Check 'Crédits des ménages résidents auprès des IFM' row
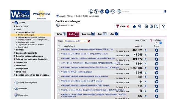Viewport: 176px width, 99px height. click(59, 67)
